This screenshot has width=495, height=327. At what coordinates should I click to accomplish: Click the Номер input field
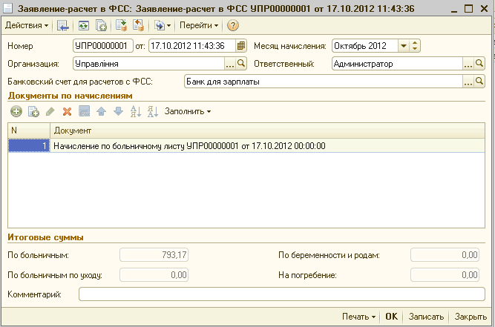coord(103,46)
